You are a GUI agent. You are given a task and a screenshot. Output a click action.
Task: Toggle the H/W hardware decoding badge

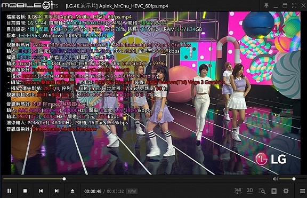click(132, 191)
